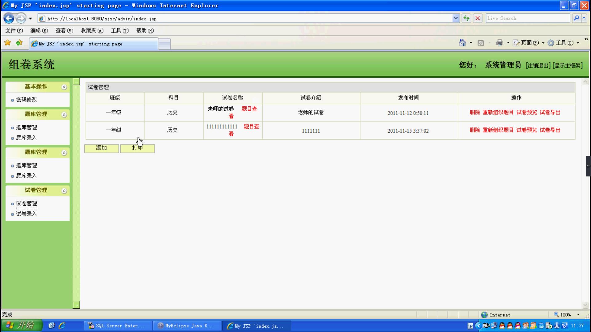This screenshot has height=332, width=591.
Task: Click sidebar scrollbar up arrow
Action: click(76, 81)
